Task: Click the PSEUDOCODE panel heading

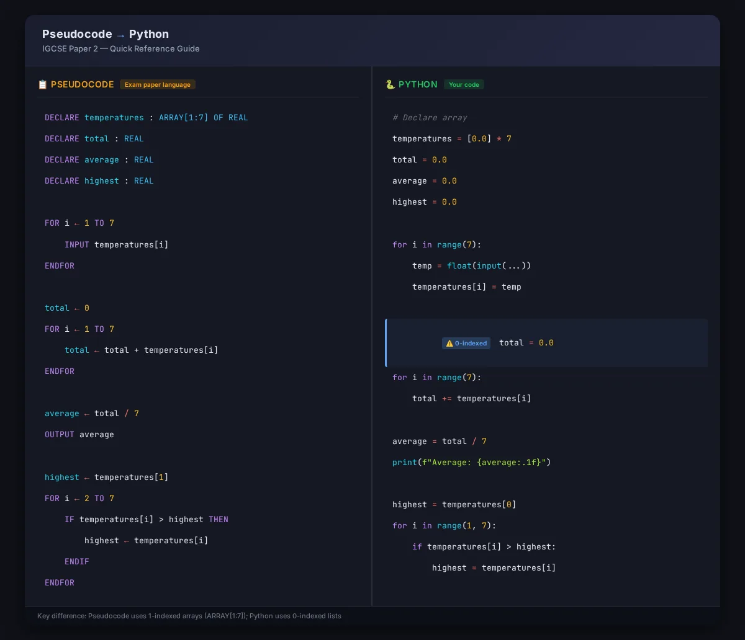Action: (83, 84)
